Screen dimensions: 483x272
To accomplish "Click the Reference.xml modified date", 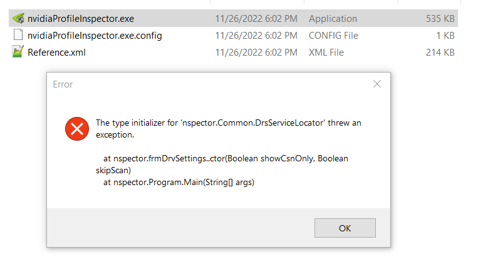I will 256,53.
